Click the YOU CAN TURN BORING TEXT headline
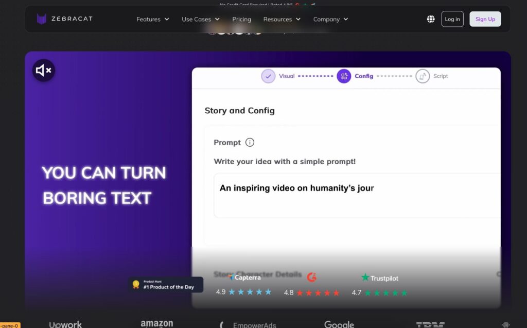 click(x=104, y=185)
